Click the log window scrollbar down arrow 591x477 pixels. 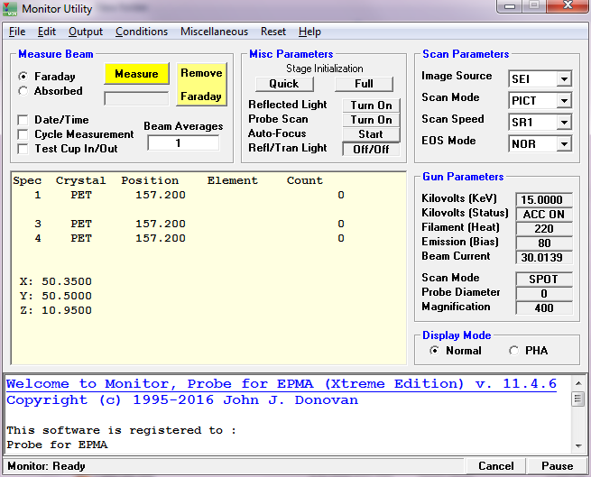pos(577,446)
